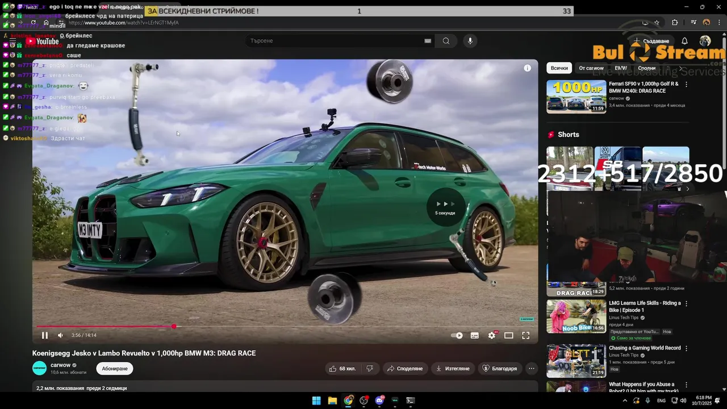Image resolution: width=727 pixels, height=409 pixels.
Task: Click the Създаване create button
Action: pos(652,41)
